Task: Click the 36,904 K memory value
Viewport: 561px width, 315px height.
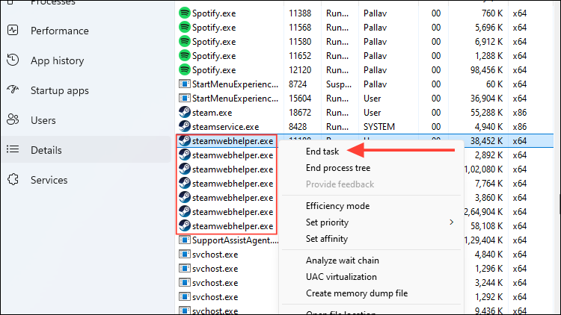Action: [486, 99]
